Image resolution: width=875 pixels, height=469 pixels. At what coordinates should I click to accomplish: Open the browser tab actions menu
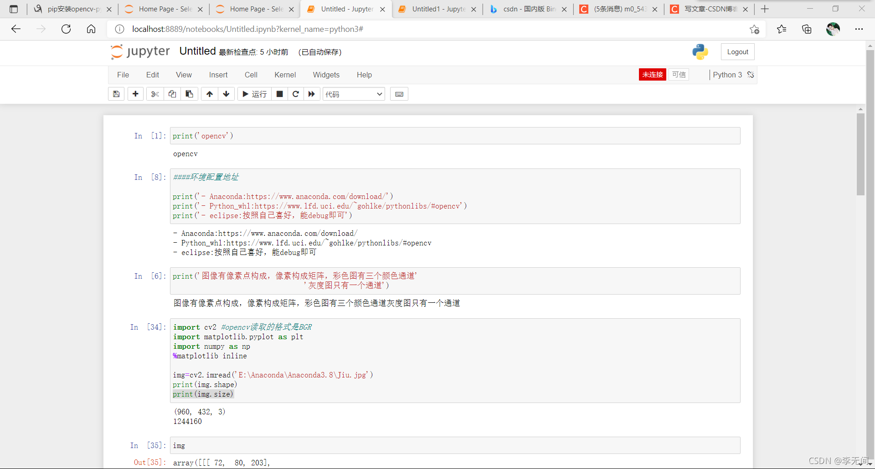click(14, 9)
